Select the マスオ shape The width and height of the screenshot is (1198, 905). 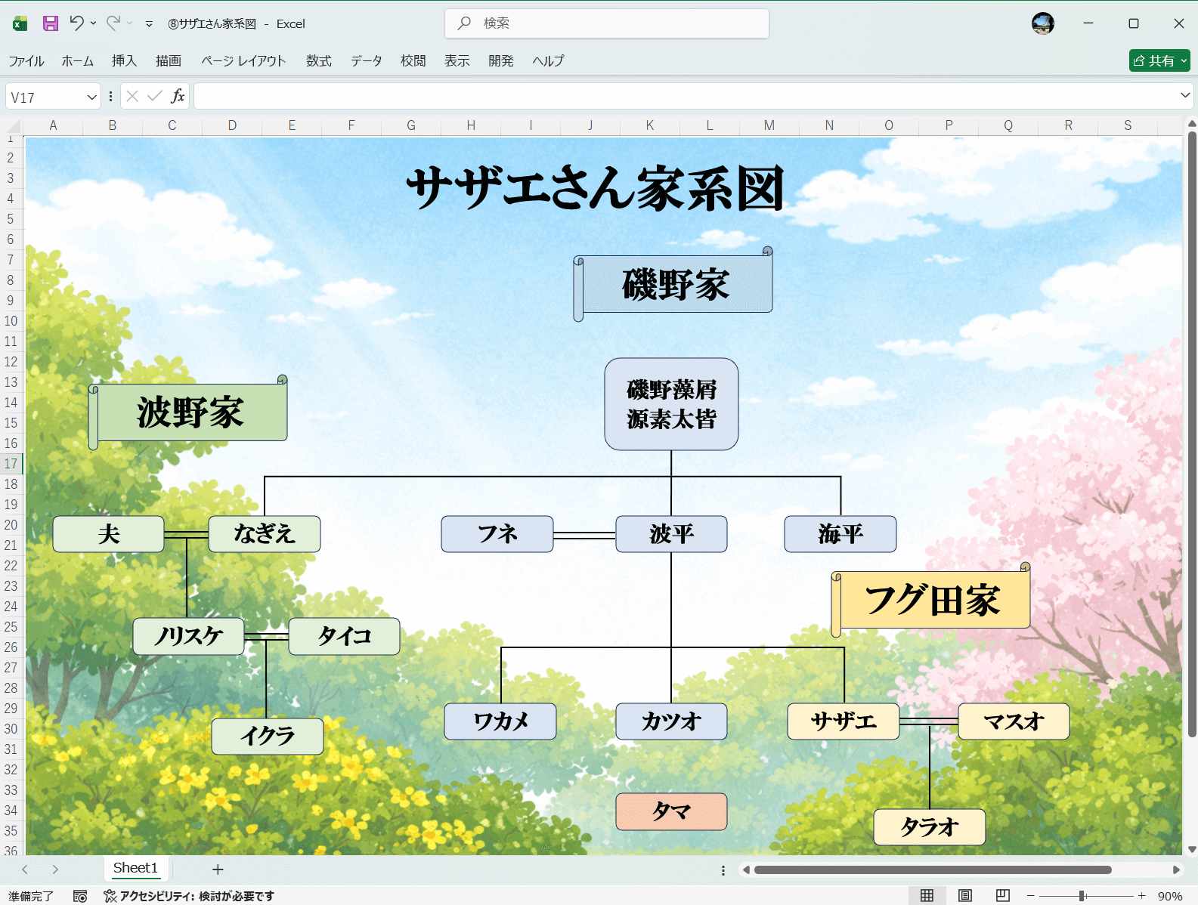[x=1014, y=721]
